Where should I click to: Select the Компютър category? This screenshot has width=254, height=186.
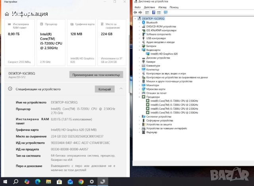click(152, 69)
